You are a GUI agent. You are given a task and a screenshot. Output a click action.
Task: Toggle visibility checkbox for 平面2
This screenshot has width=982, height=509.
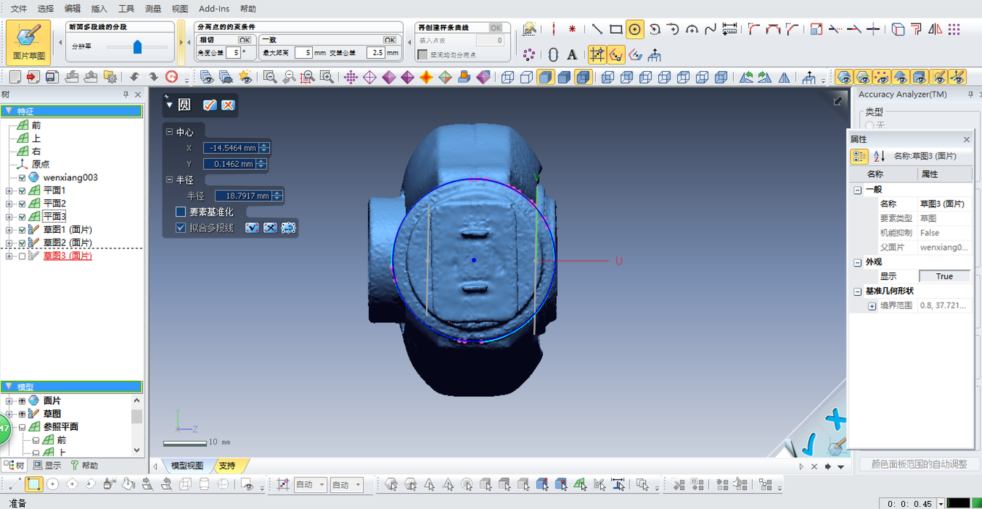pos(22,204)
